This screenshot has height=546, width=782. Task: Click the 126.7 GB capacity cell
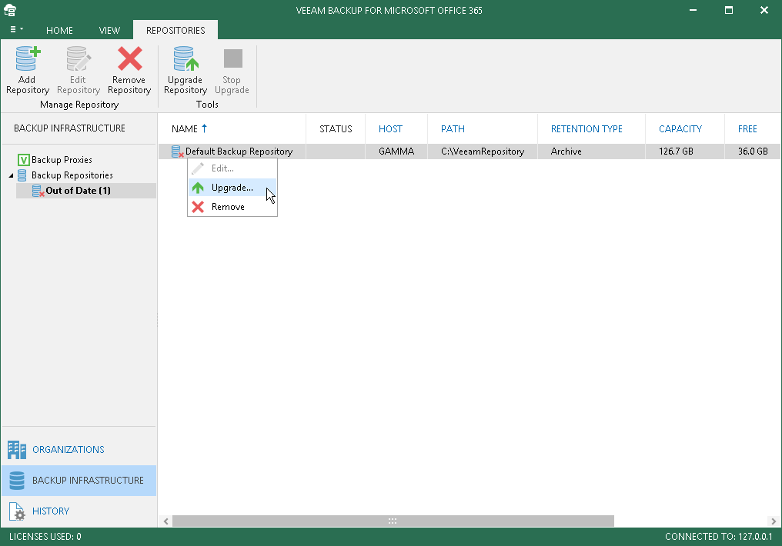676,151
